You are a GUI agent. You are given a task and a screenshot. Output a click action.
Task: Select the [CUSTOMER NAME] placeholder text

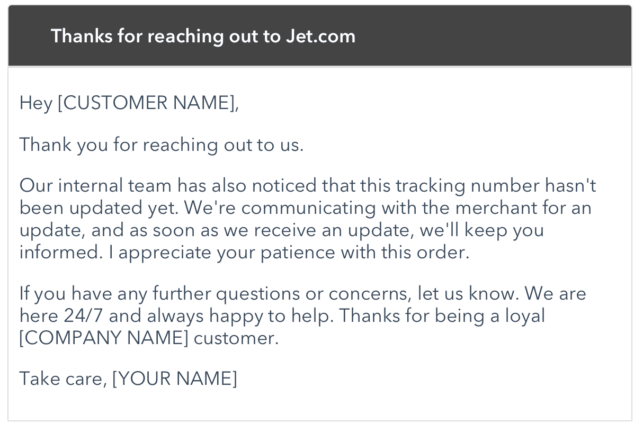click(x=148, y=103)
